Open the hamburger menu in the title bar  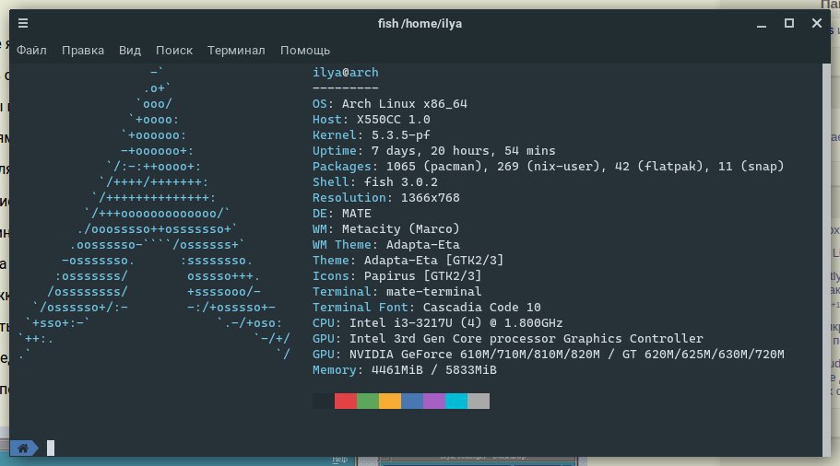tap(23, 23)
